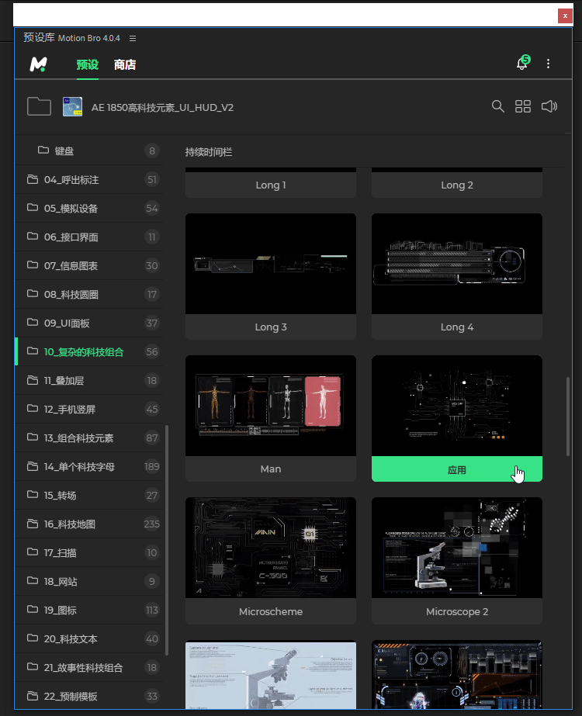Viewport: 582px width, 716px height.
Task: Switch to the 商店 tab
Action: [125, 65]
